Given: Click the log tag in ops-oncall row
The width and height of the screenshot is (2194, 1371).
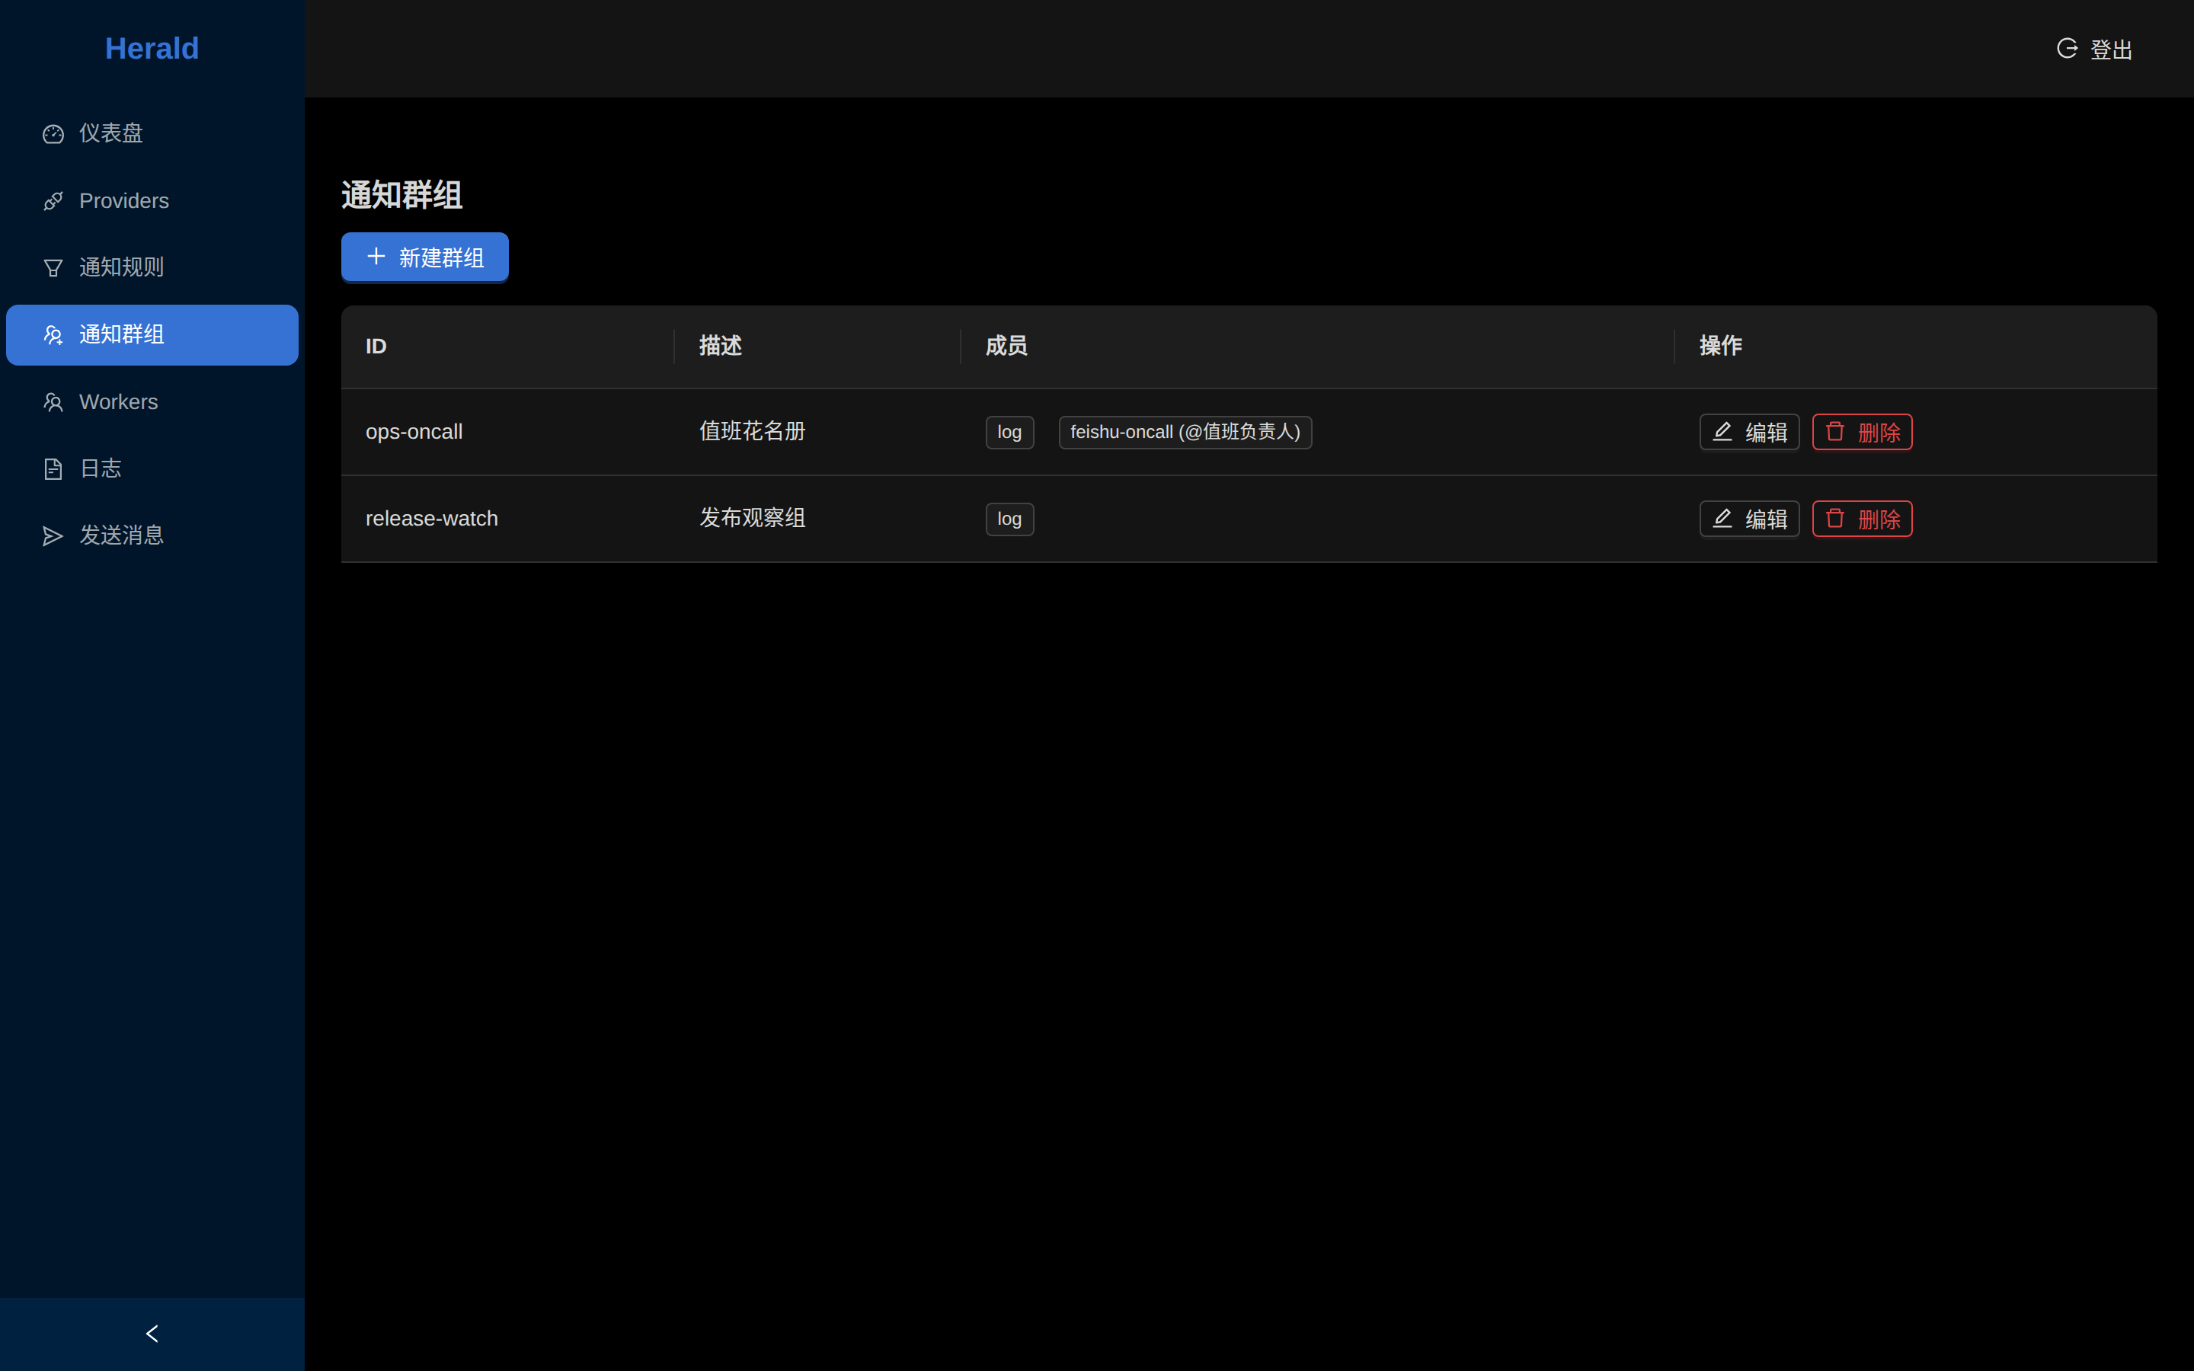Looking at the screenshot, I should point(1010,433).
